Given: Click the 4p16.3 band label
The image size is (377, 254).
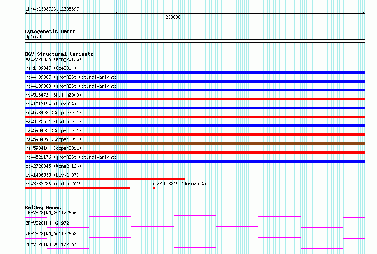Looking at the screenshot, I should pos(33,36).
